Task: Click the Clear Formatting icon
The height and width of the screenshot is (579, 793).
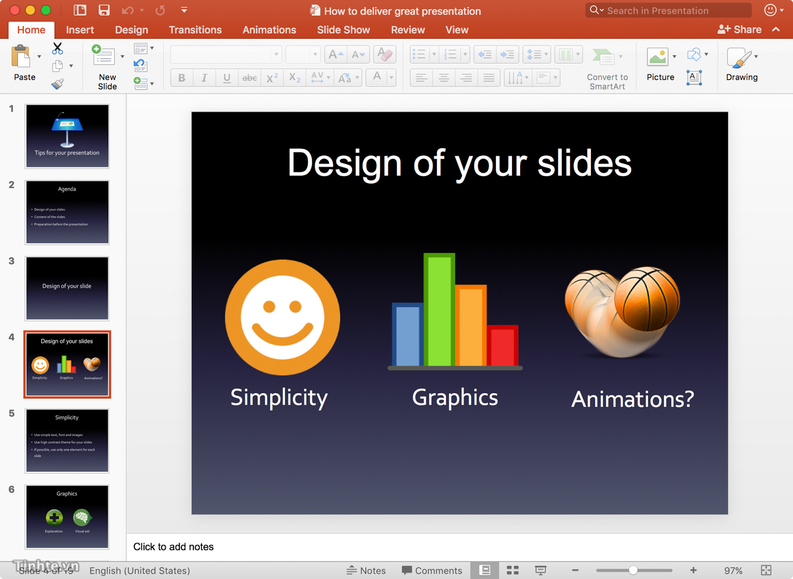Action: click(384, 54)
